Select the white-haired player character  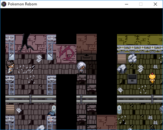point(81,67)
